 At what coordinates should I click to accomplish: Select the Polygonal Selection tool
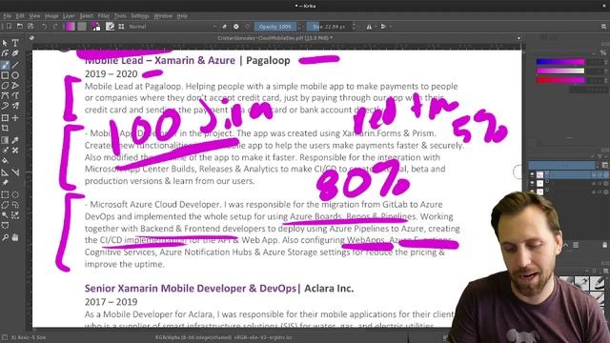pos(5,205)
